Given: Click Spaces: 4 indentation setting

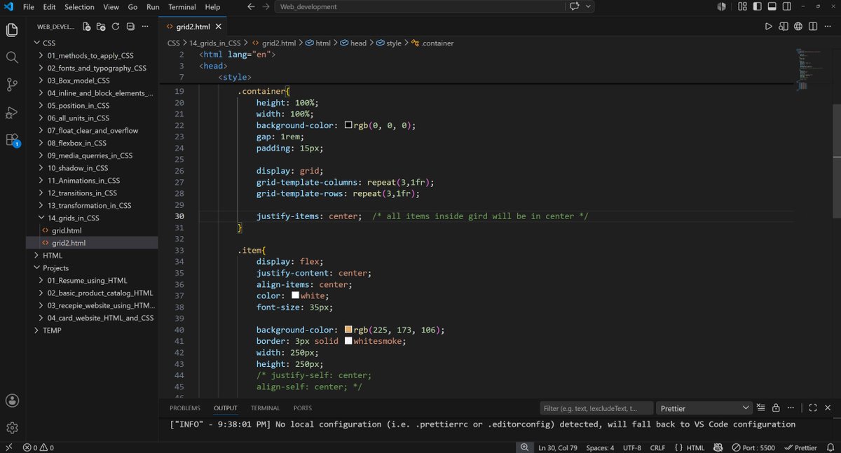Looking at the screenshot, I should (x=600, y=447).
